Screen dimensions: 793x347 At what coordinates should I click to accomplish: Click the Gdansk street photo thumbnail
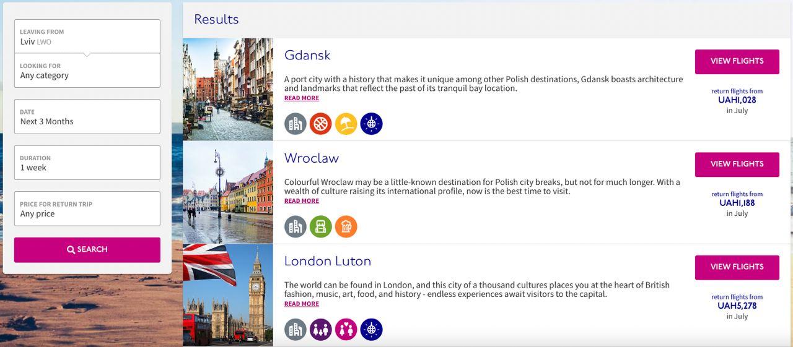point(228,90)
